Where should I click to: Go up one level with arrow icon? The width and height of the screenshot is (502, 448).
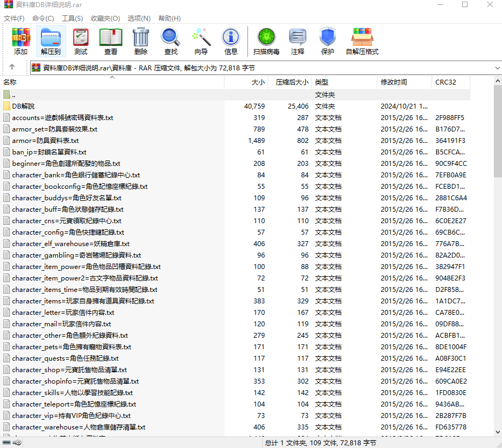(12, 67)
